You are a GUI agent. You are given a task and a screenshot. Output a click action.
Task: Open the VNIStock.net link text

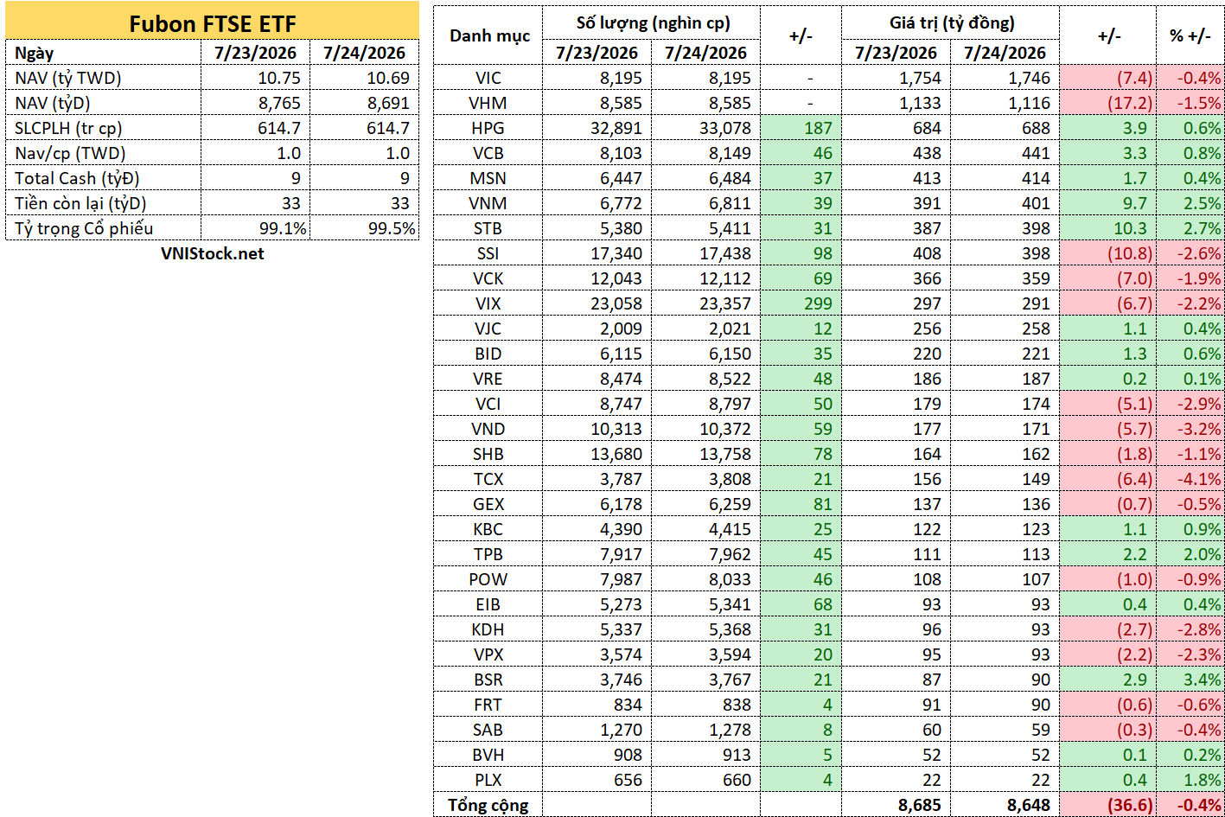[x=212, y=254]
